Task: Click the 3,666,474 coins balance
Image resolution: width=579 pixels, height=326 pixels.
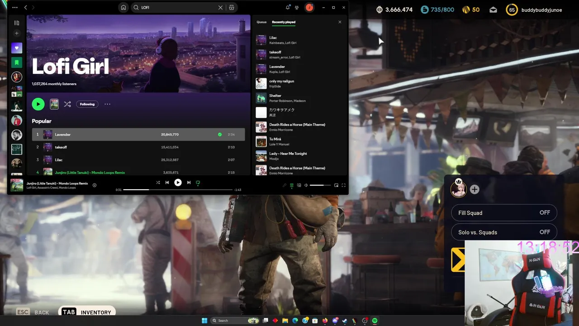Action: [x=394, y=10]
